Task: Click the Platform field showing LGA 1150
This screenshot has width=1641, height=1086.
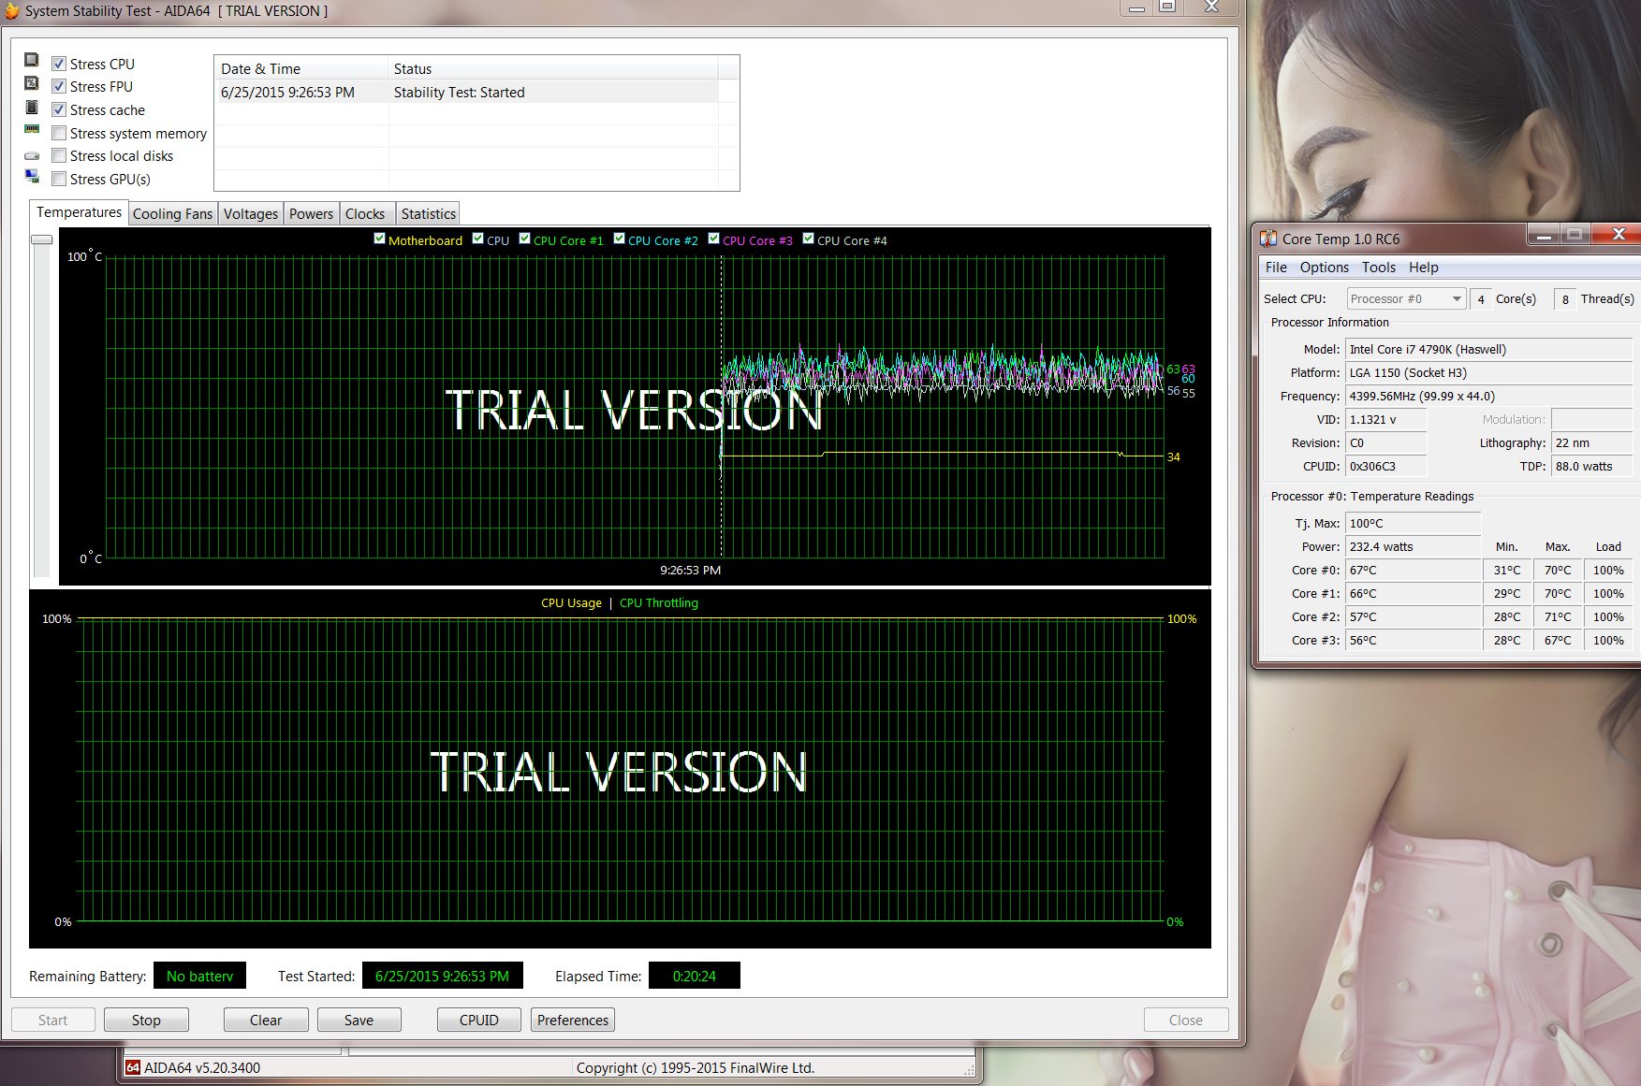Action: pos(1488,373)
